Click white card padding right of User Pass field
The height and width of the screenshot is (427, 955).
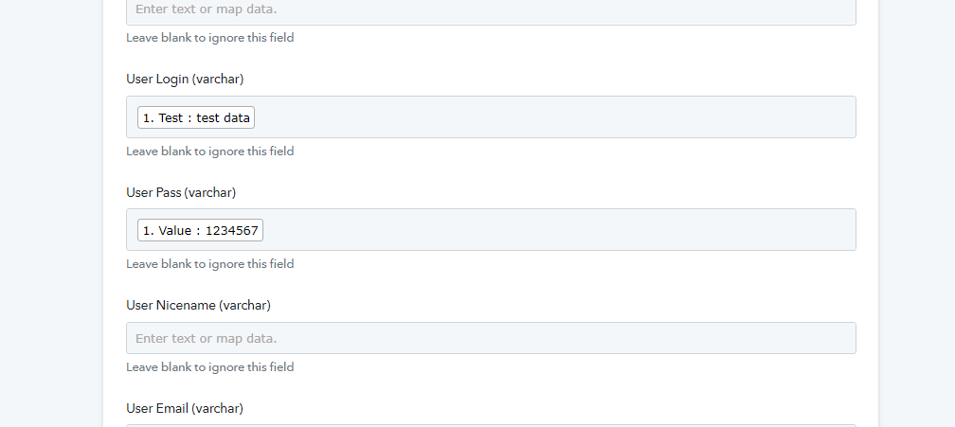[867, 230]
